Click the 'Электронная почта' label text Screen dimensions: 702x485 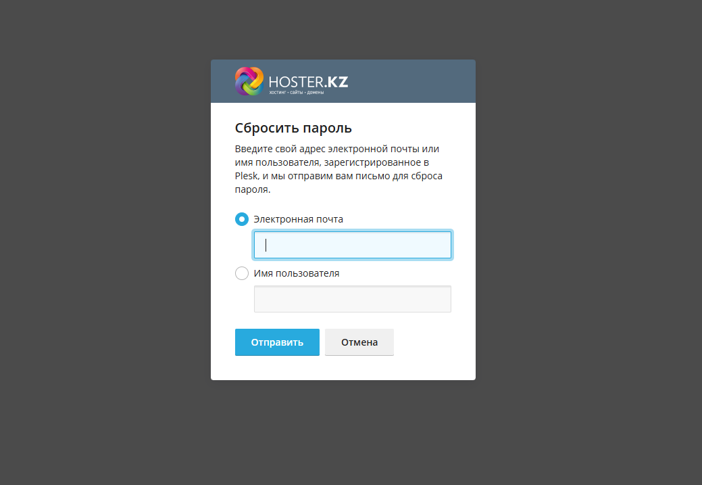[298, 219]
